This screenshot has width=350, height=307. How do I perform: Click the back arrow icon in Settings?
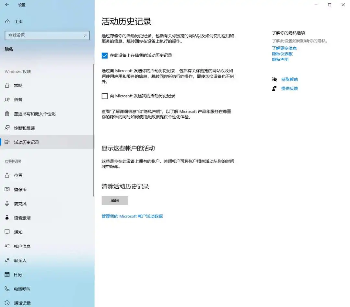[7, 5]
